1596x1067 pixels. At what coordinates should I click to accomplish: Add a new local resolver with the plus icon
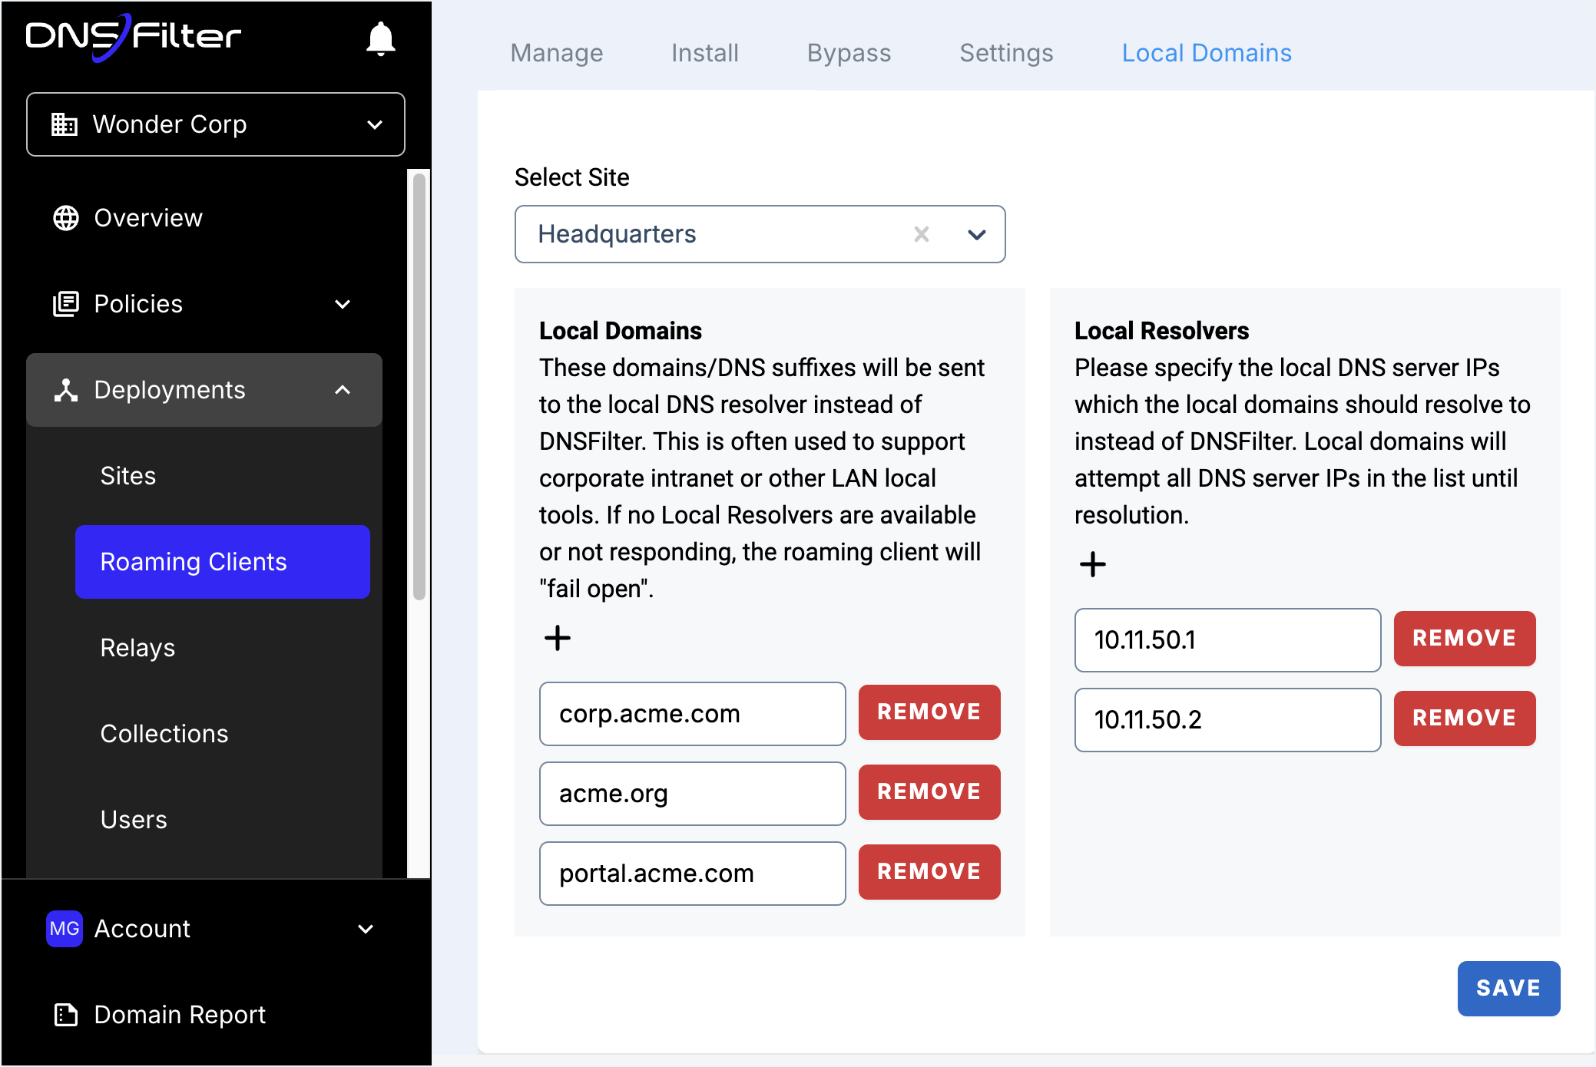tap(1092, 564)
